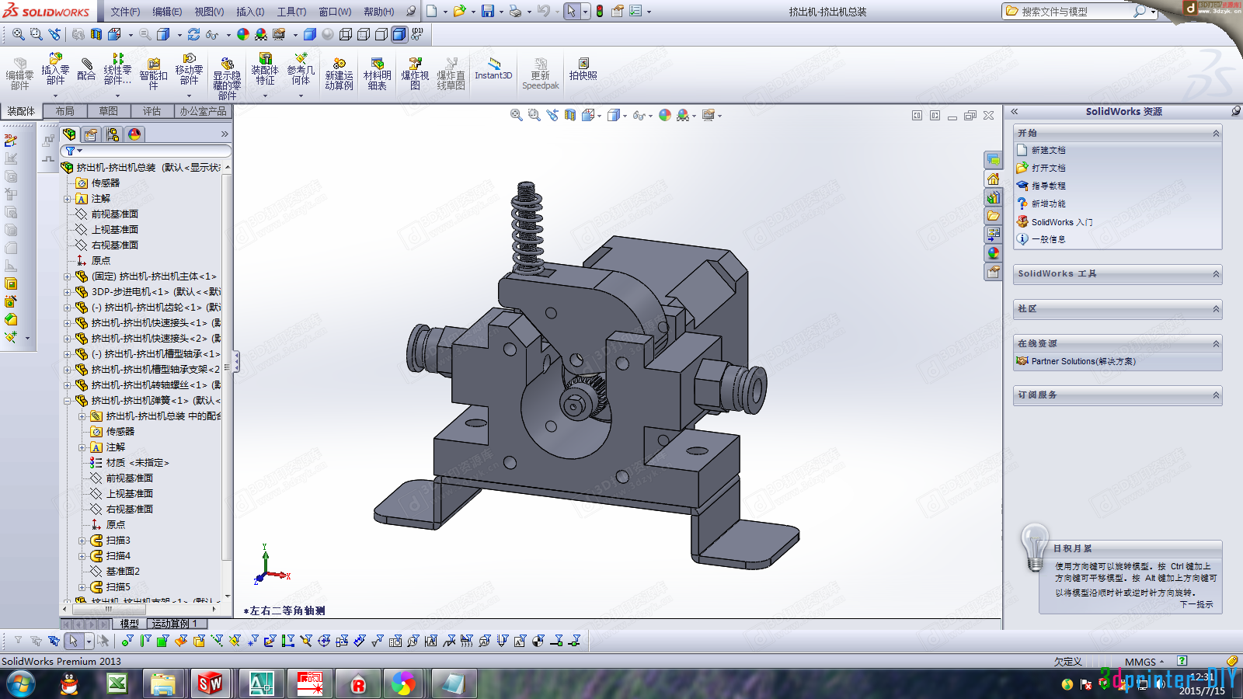The image size is (1243, 699).
Task: Collapse the 在线资源 section
Action: 1216,343
